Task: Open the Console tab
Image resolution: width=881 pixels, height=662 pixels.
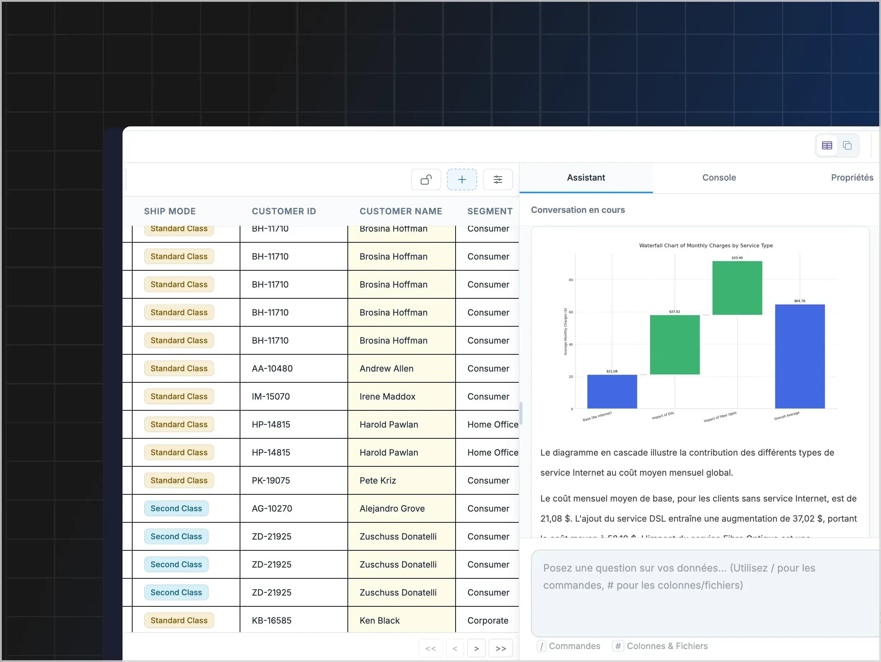Action: click(719, 177)
